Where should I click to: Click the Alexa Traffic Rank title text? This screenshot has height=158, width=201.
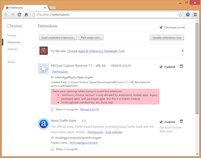point(63,121)
